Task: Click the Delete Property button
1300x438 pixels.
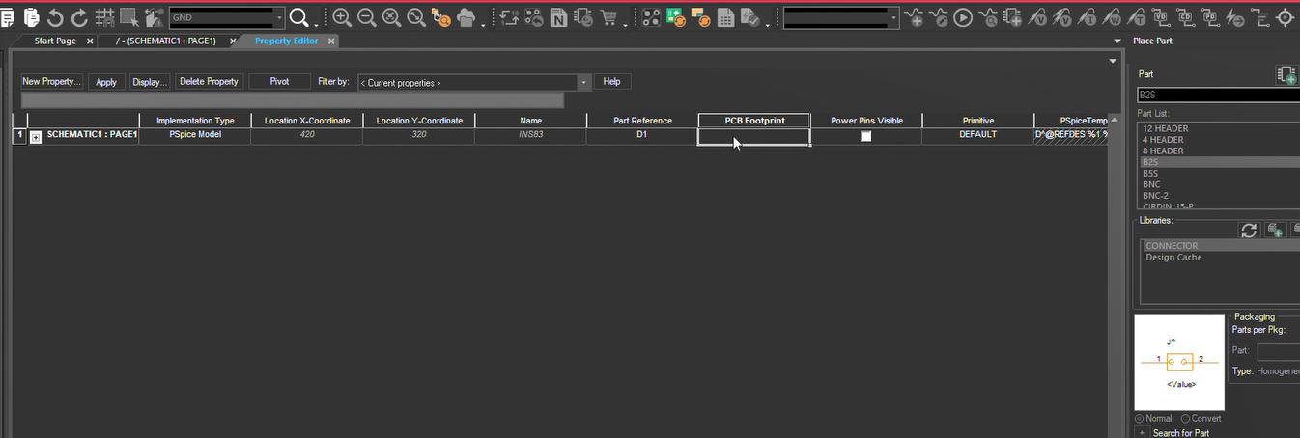Action: click(x=209, y=82)
